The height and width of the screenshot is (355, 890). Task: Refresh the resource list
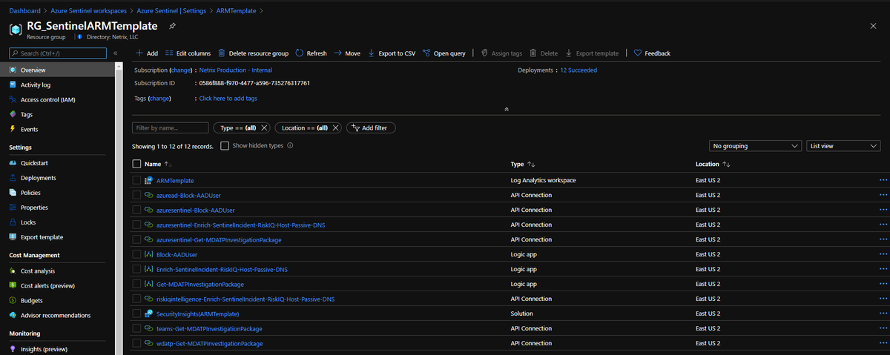[311, 53]
